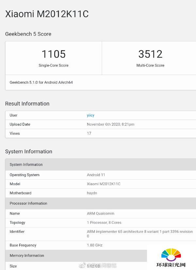Click the views count 17
Image resolution: width=196 pixels, height=270 pixels.
pyautogui.click(x=89, y=133)
